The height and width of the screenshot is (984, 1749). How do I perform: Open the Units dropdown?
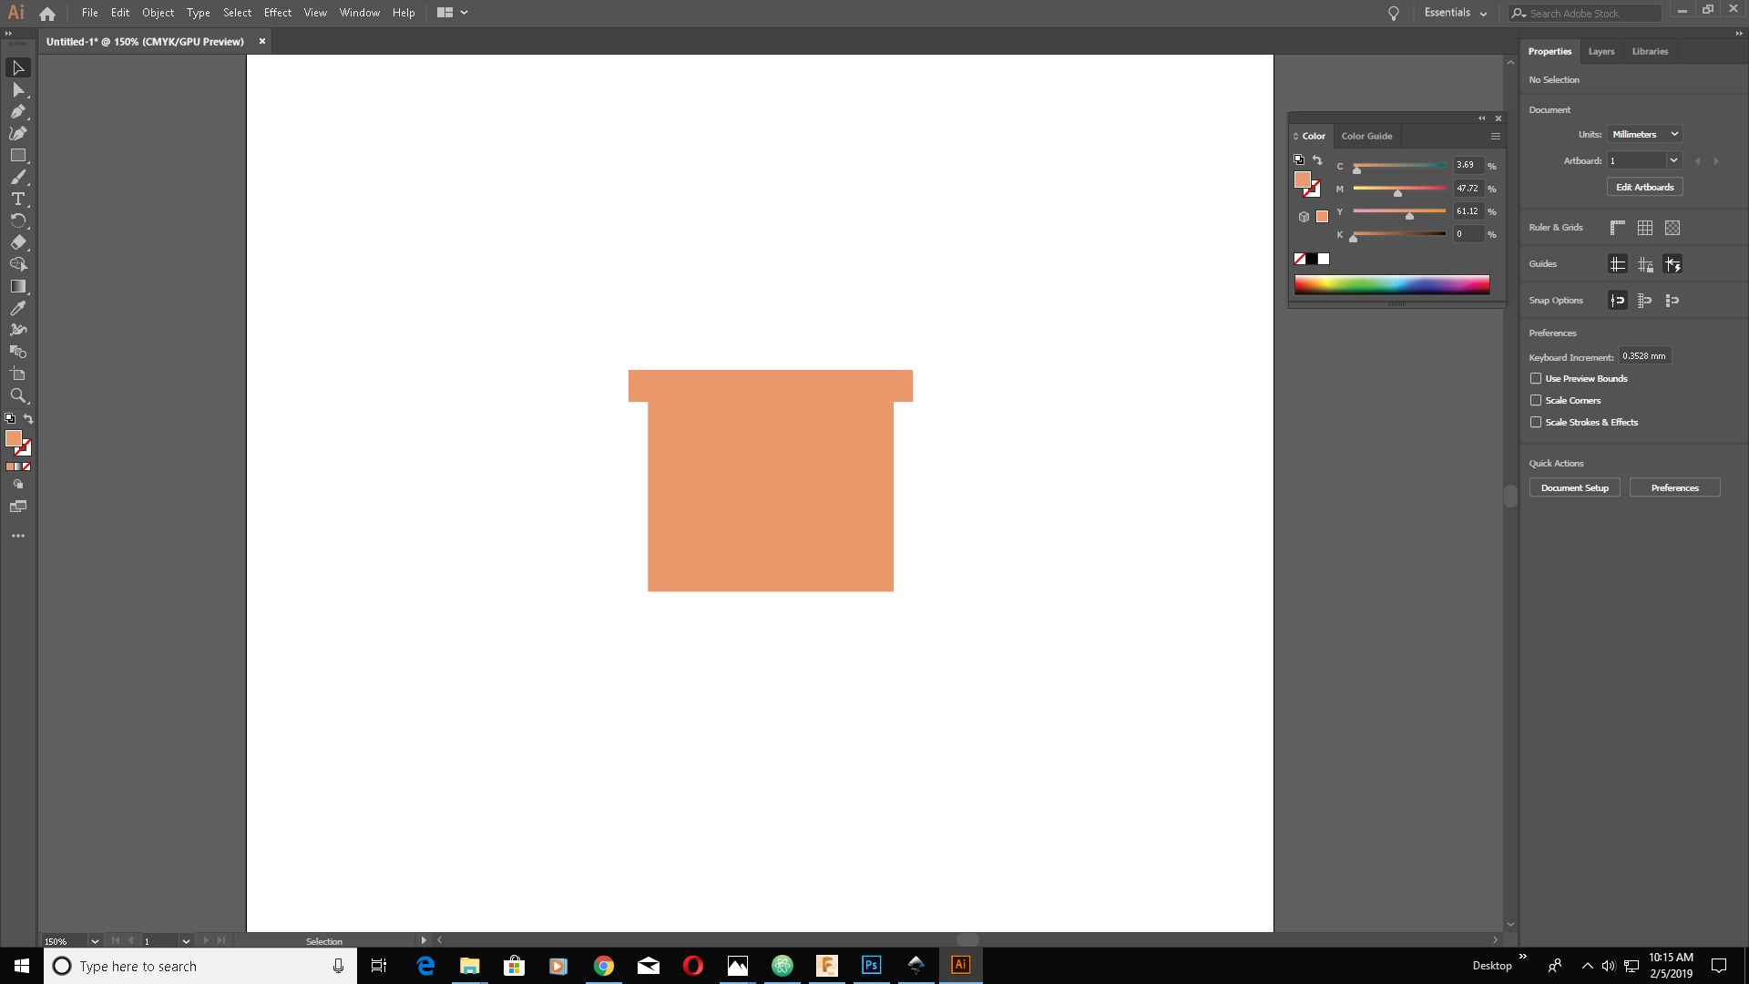pos(1644,134)
